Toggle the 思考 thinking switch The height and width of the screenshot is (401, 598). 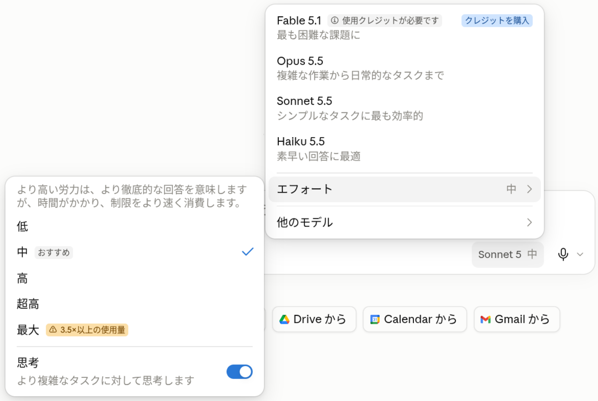[240, 372]
